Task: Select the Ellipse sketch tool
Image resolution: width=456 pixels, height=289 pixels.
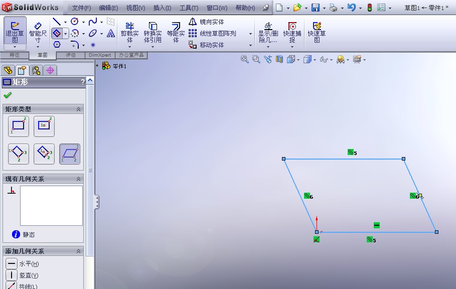Action: coord(93,34)
